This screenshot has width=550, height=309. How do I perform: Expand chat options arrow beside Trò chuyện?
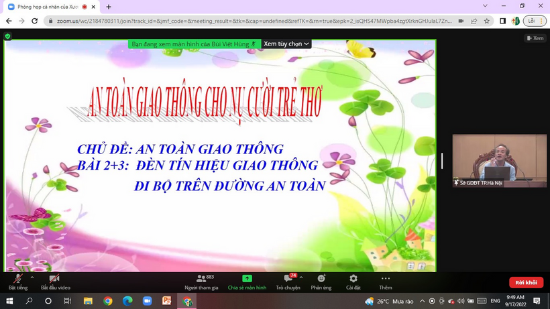coord(301,277)
